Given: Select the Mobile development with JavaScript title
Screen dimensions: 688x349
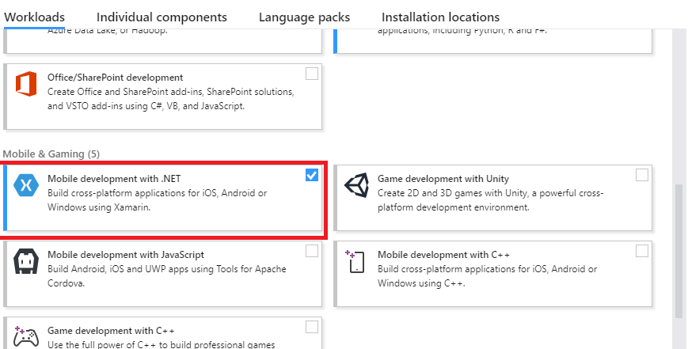Looking at the screenshot, I should pyautogui.click(x=126, y=255).
